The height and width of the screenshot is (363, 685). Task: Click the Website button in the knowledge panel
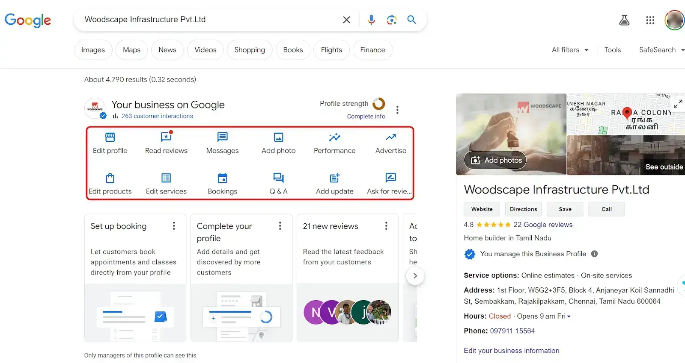click(482, 209)
